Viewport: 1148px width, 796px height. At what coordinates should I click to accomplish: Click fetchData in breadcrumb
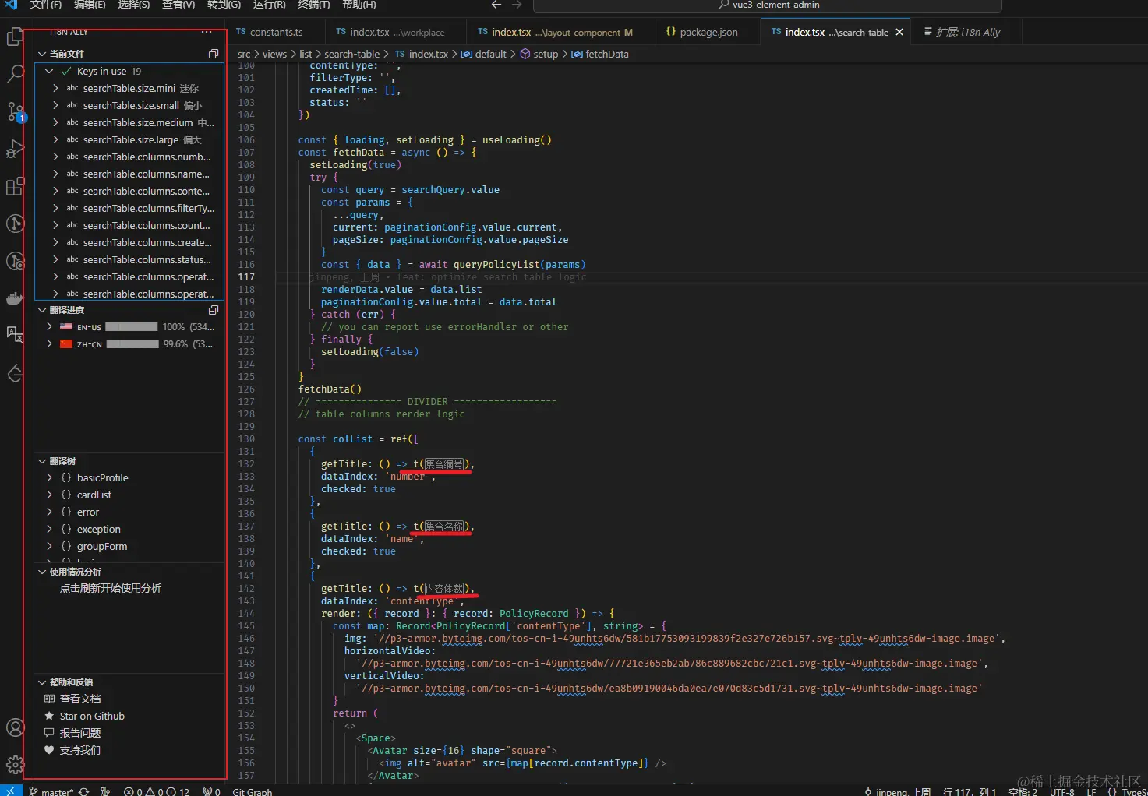[x=606, y=54]
